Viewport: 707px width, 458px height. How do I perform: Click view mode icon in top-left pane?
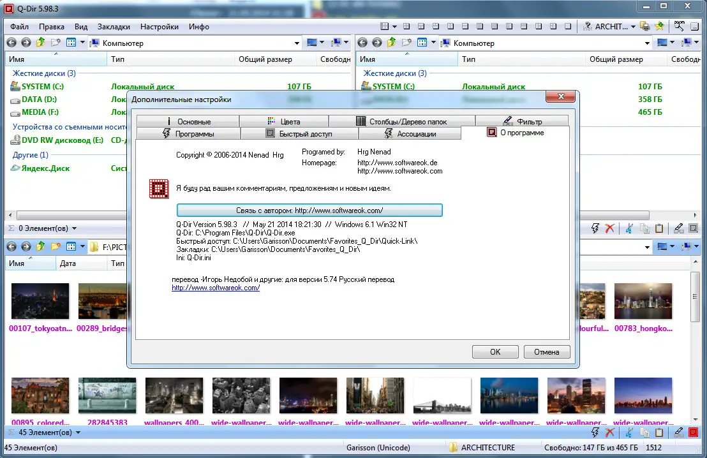71,42
